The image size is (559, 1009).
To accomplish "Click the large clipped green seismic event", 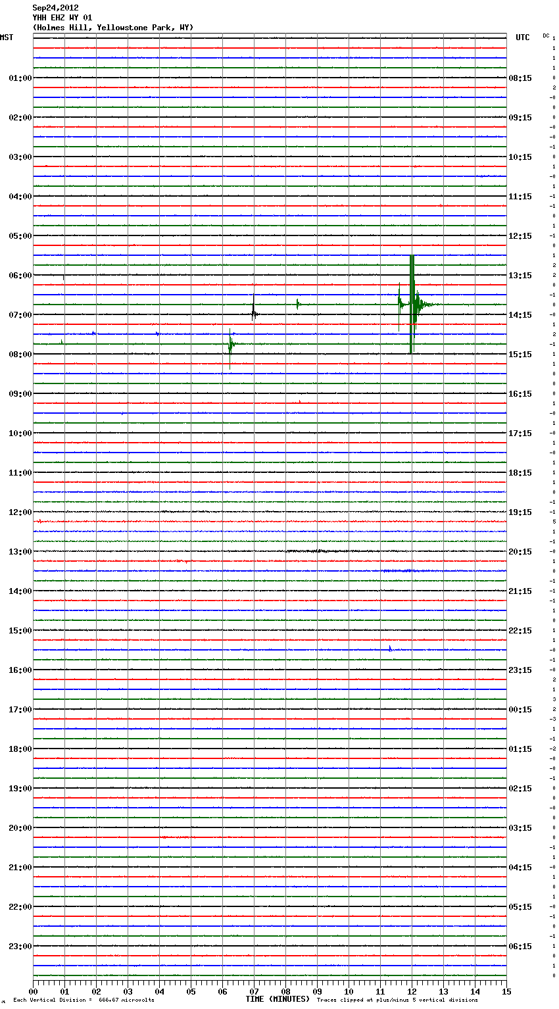I will point(412,305).
